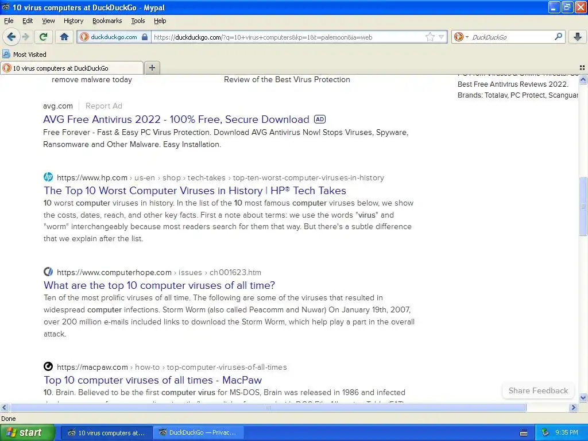Reload the page with the refresh icon
This screenshot has width=588, height=441.
(44, 37)
